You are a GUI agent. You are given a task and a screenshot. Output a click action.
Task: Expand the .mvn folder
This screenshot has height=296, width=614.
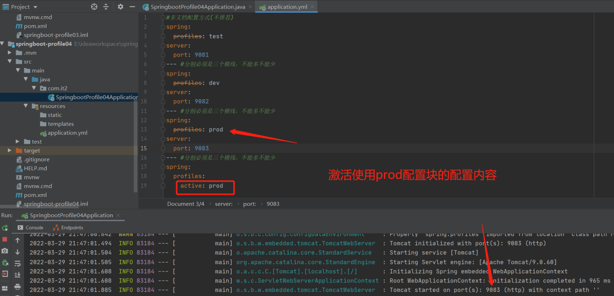[10, 52]
